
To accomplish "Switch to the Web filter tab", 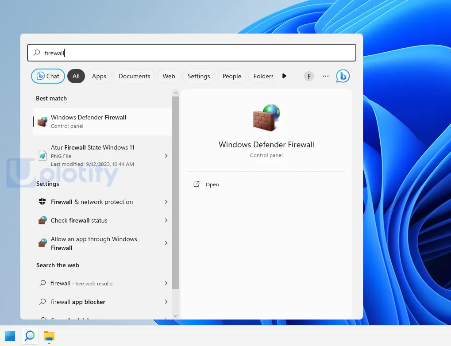I will [x=169, y=76].
